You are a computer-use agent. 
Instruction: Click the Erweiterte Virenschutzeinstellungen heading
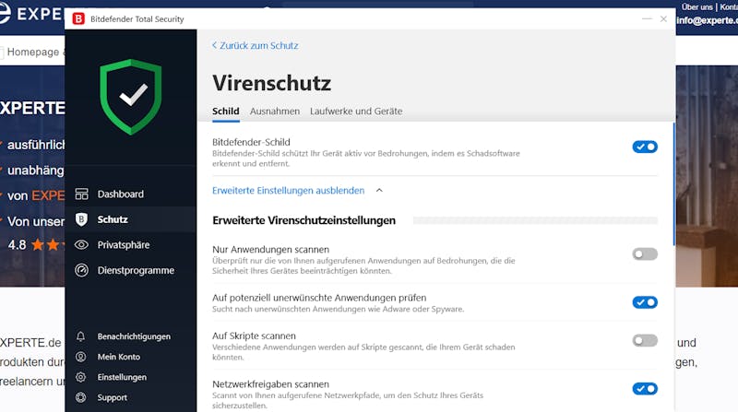click(304, 220)
